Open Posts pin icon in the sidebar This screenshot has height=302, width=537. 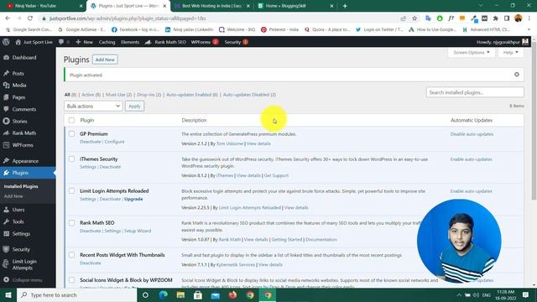coord(6,73)
